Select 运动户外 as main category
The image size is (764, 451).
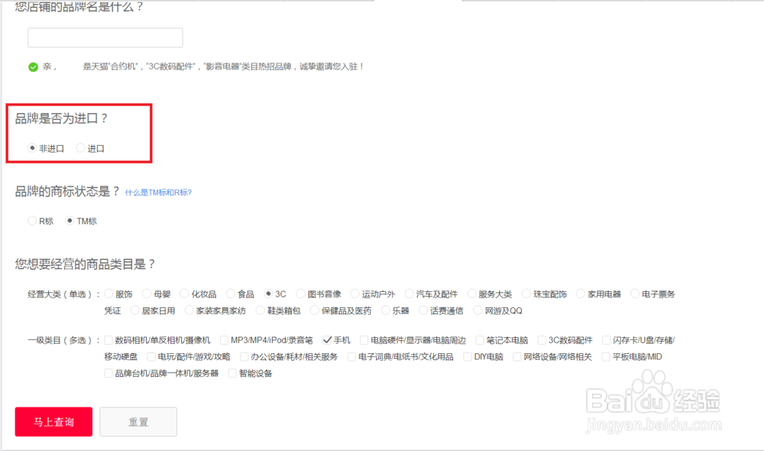tap(354, 294)
